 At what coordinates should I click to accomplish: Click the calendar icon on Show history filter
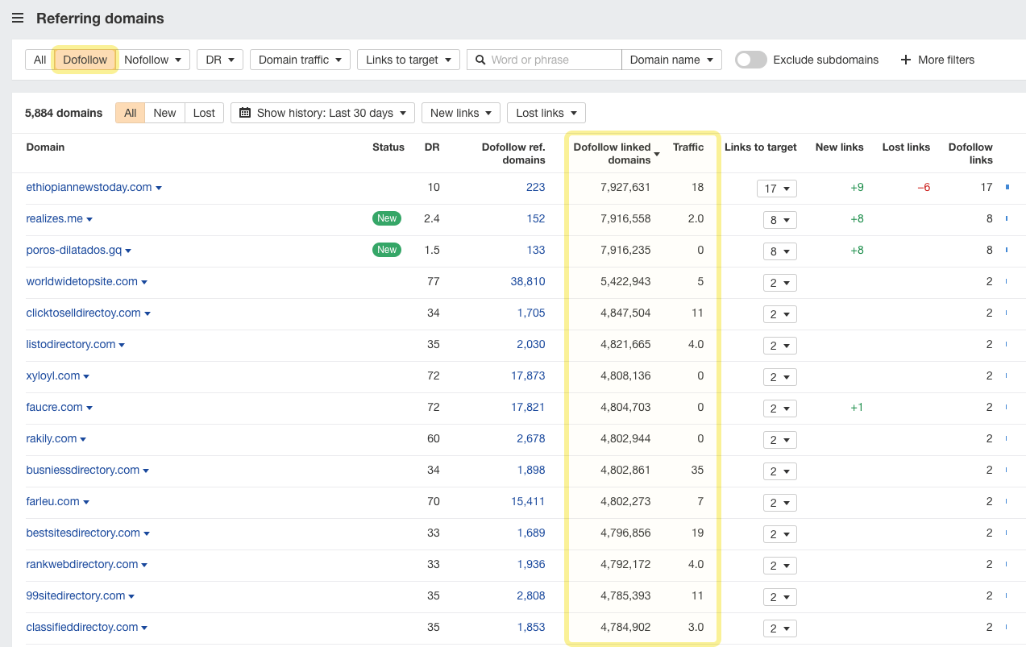pos(245,112)
